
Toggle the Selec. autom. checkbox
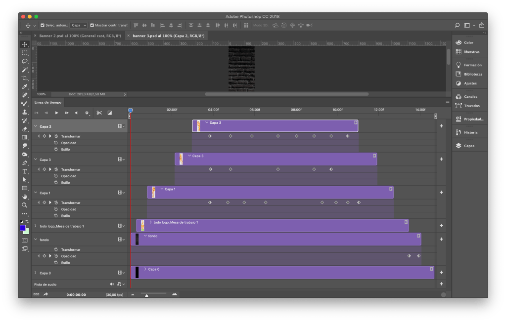pos(42,25)
